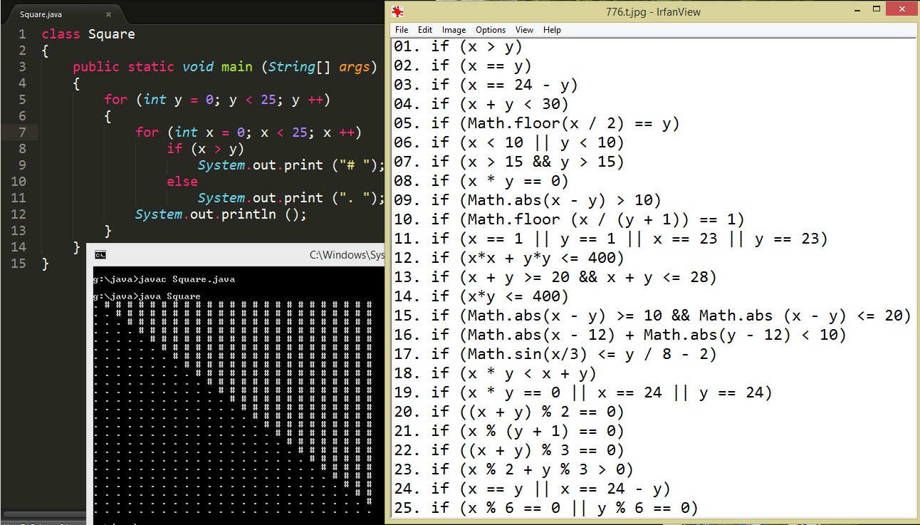Click the 'for (int x = 0' loop line
The image size is (920, 525).
click(249, 132)
